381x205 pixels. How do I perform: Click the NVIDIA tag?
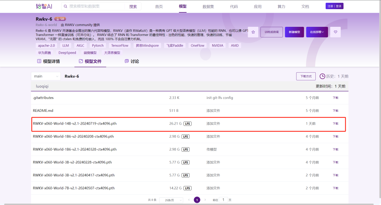217,46
